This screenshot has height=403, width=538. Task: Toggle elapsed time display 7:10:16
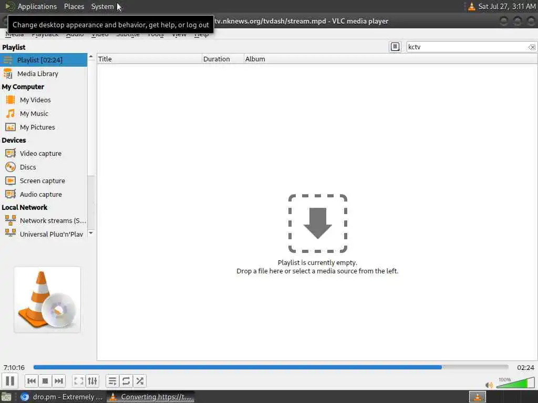[14, 367]
